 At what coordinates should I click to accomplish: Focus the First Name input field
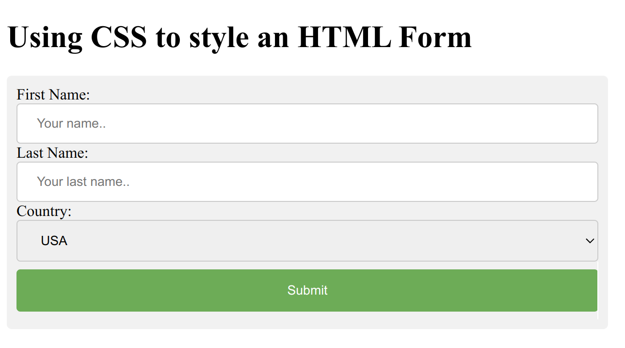point(307,123)
